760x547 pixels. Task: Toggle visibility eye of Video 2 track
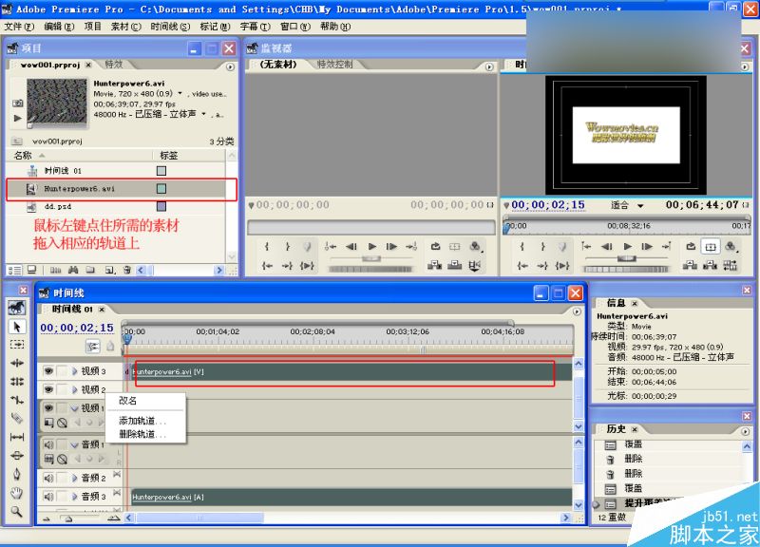tap(48, 389)
